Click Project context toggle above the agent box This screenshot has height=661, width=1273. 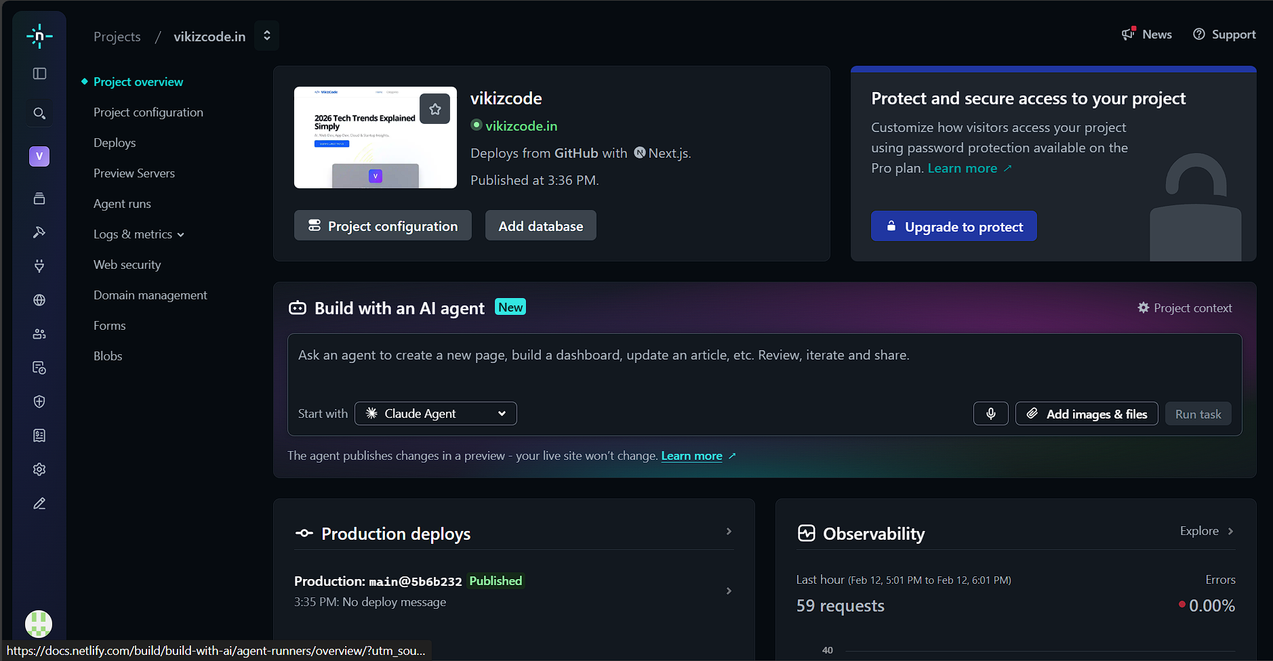click(x=1184, y=307)
